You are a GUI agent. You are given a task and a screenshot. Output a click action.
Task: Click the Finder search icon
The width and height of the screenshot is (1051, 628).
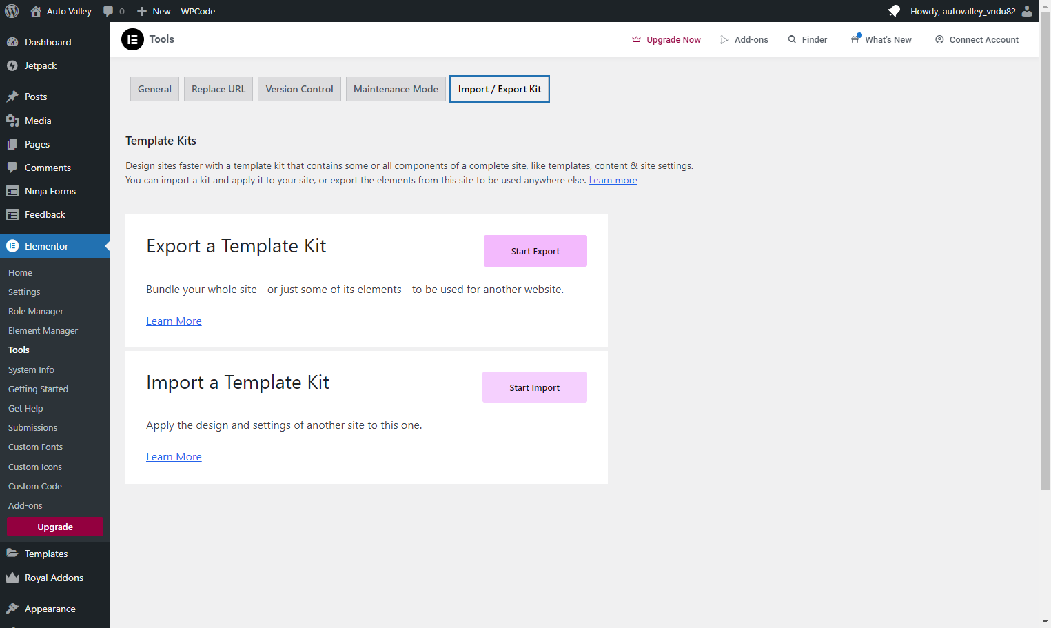[x=793, y=39]
